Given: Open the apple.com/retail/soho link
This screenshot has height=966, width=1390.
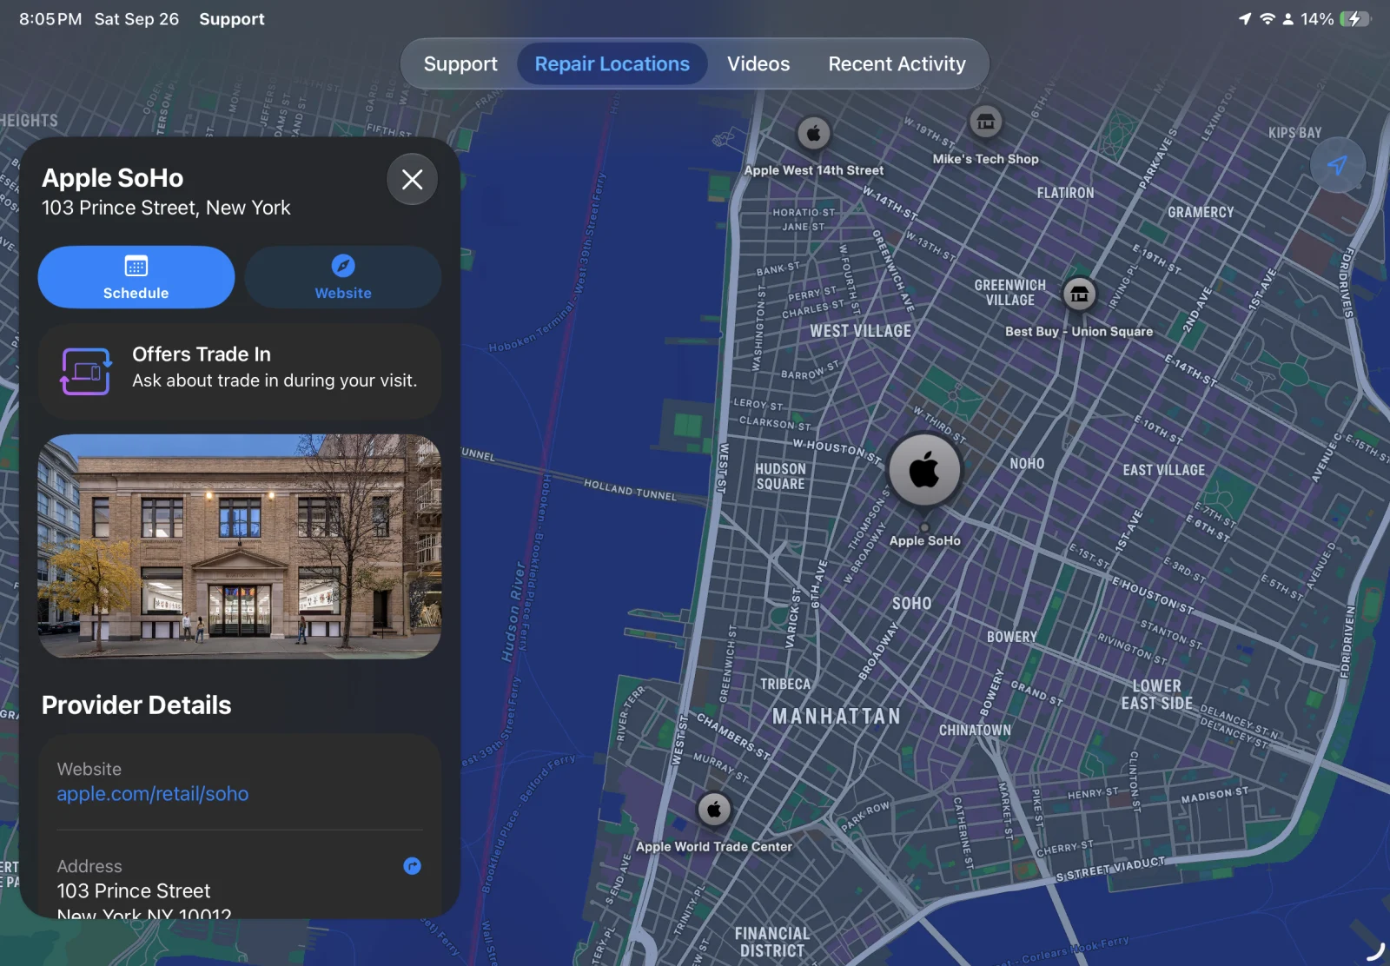Looking at the screenshot, I should pos(153,794).
